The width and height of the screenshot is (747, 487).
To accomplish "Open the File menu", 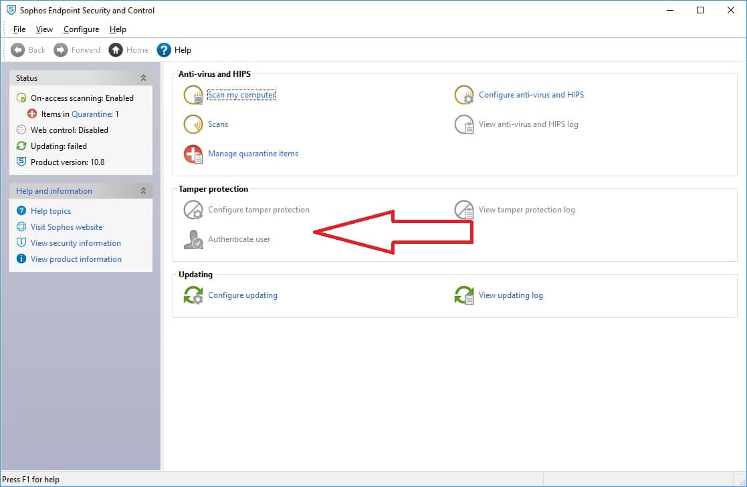I will 19,29.
